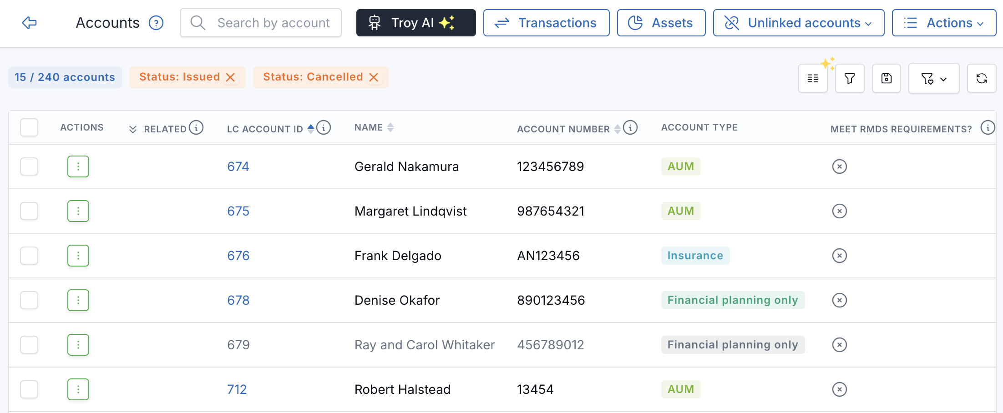Open account 676 link
1003x413 pixels.
click(238, 256)
